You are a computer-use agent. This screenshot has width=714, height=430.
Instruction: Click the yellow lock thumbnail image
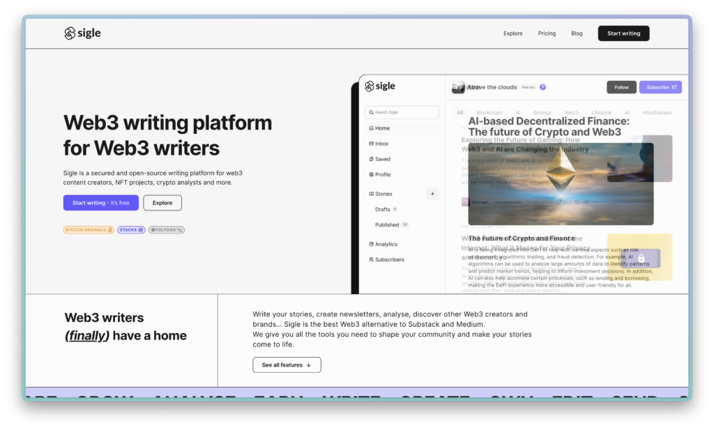click(640, 257)
